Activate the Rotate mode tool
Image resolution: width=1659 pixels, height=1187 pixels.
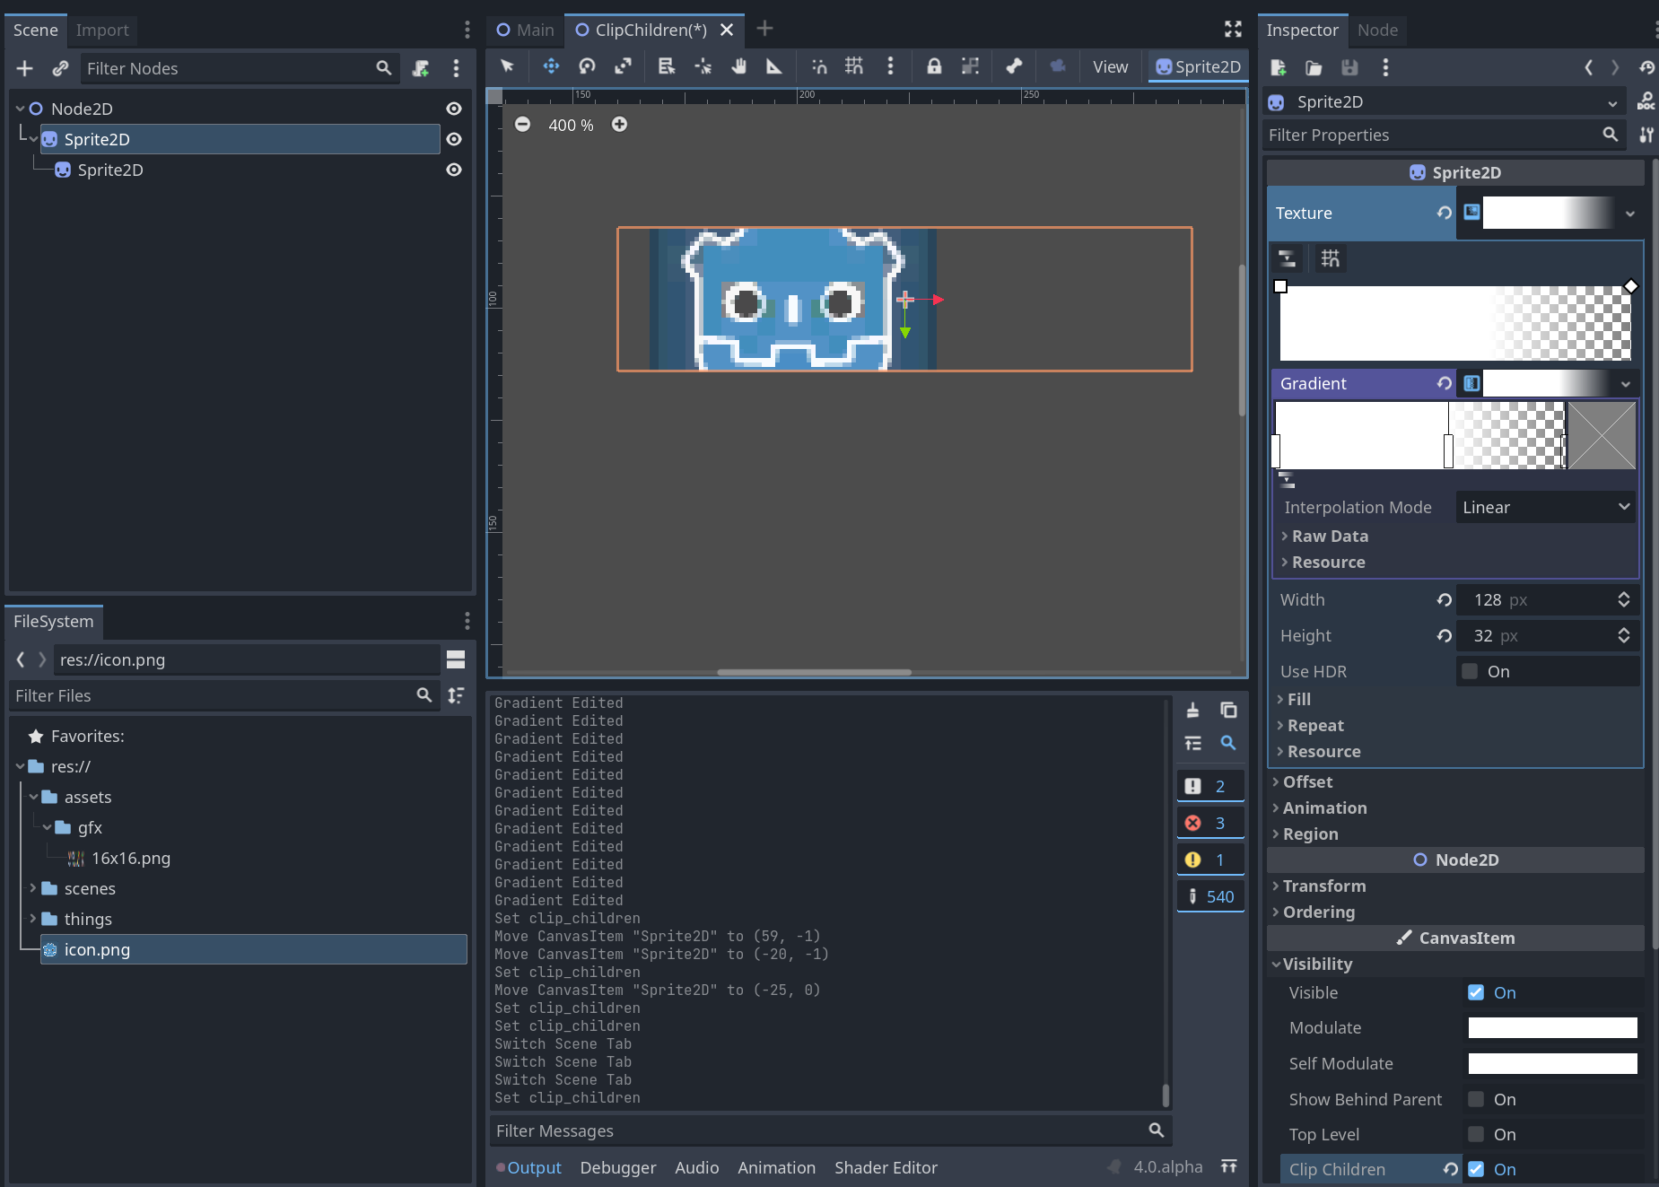(587, 66)
